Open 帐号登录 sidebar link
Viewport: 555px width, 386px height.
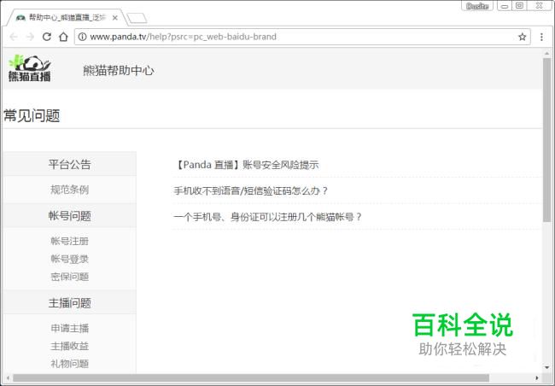[x=70, y=259]
